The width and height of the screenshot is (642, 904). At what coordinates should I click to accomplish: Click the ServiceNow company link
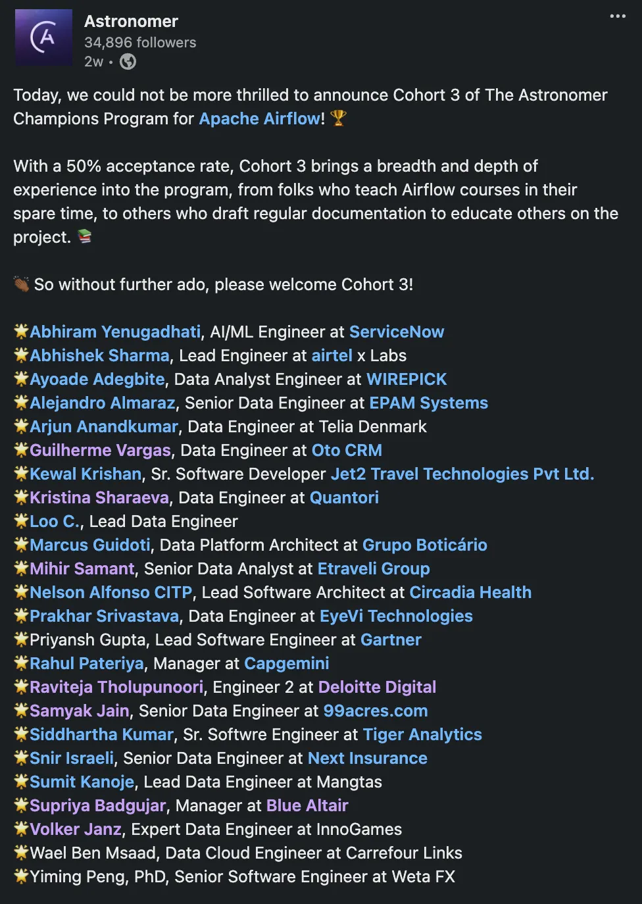(397, 332)
